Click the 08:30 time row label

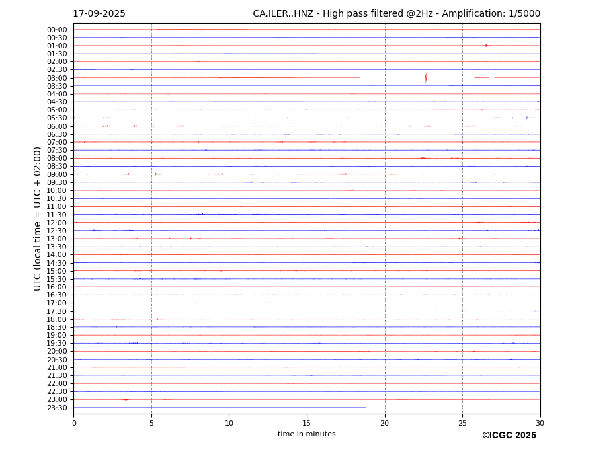point(57,166)
